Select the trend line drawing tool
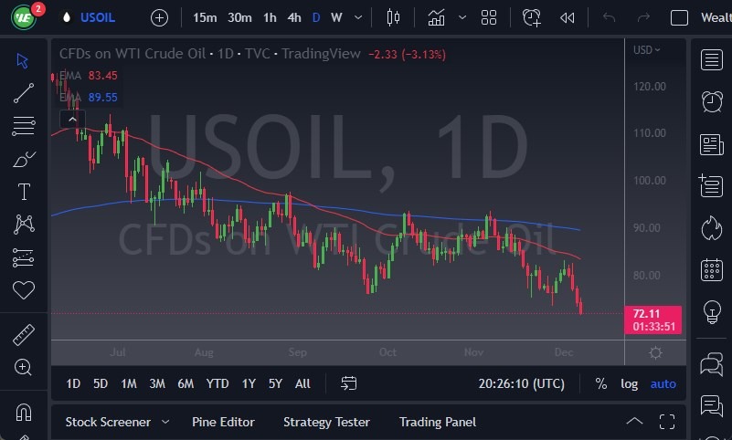 [23, 92]
